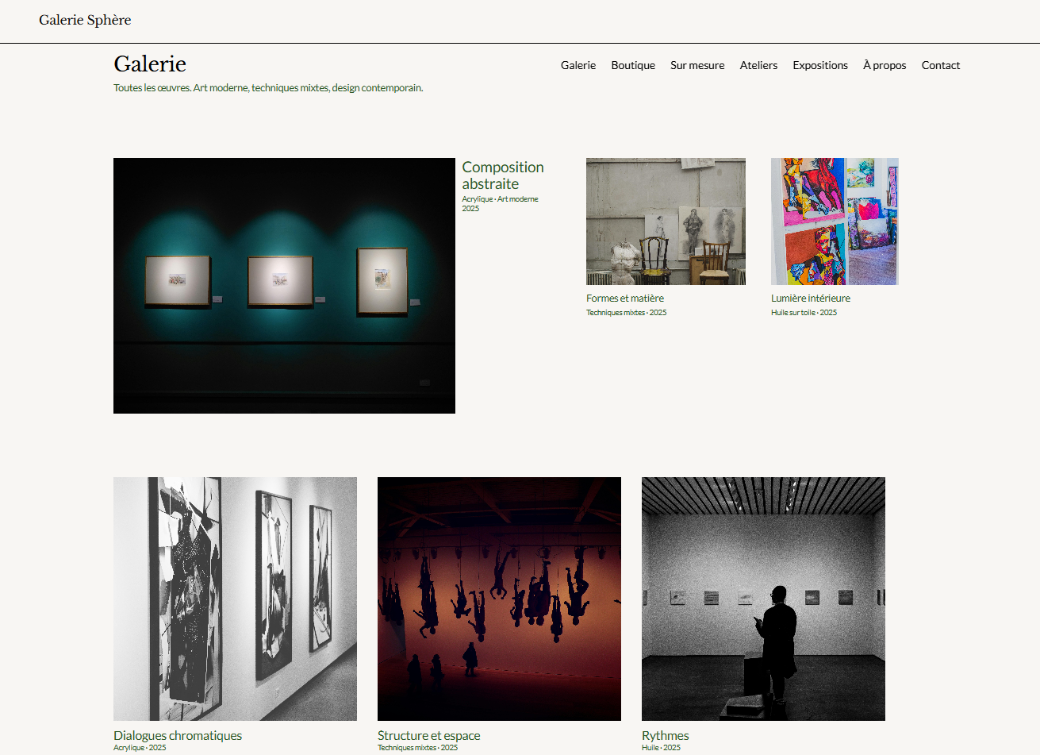Click the Structure et espace hanging figures image

499,598
